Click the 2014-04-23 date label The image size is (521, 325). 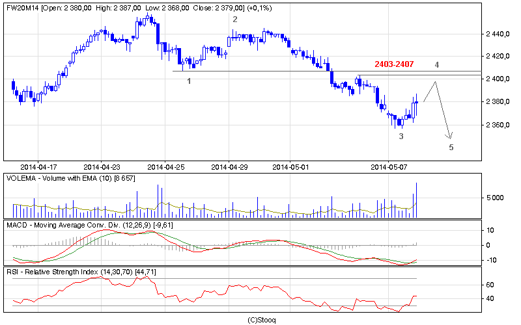pyautogui.click(x=102, y=167)
